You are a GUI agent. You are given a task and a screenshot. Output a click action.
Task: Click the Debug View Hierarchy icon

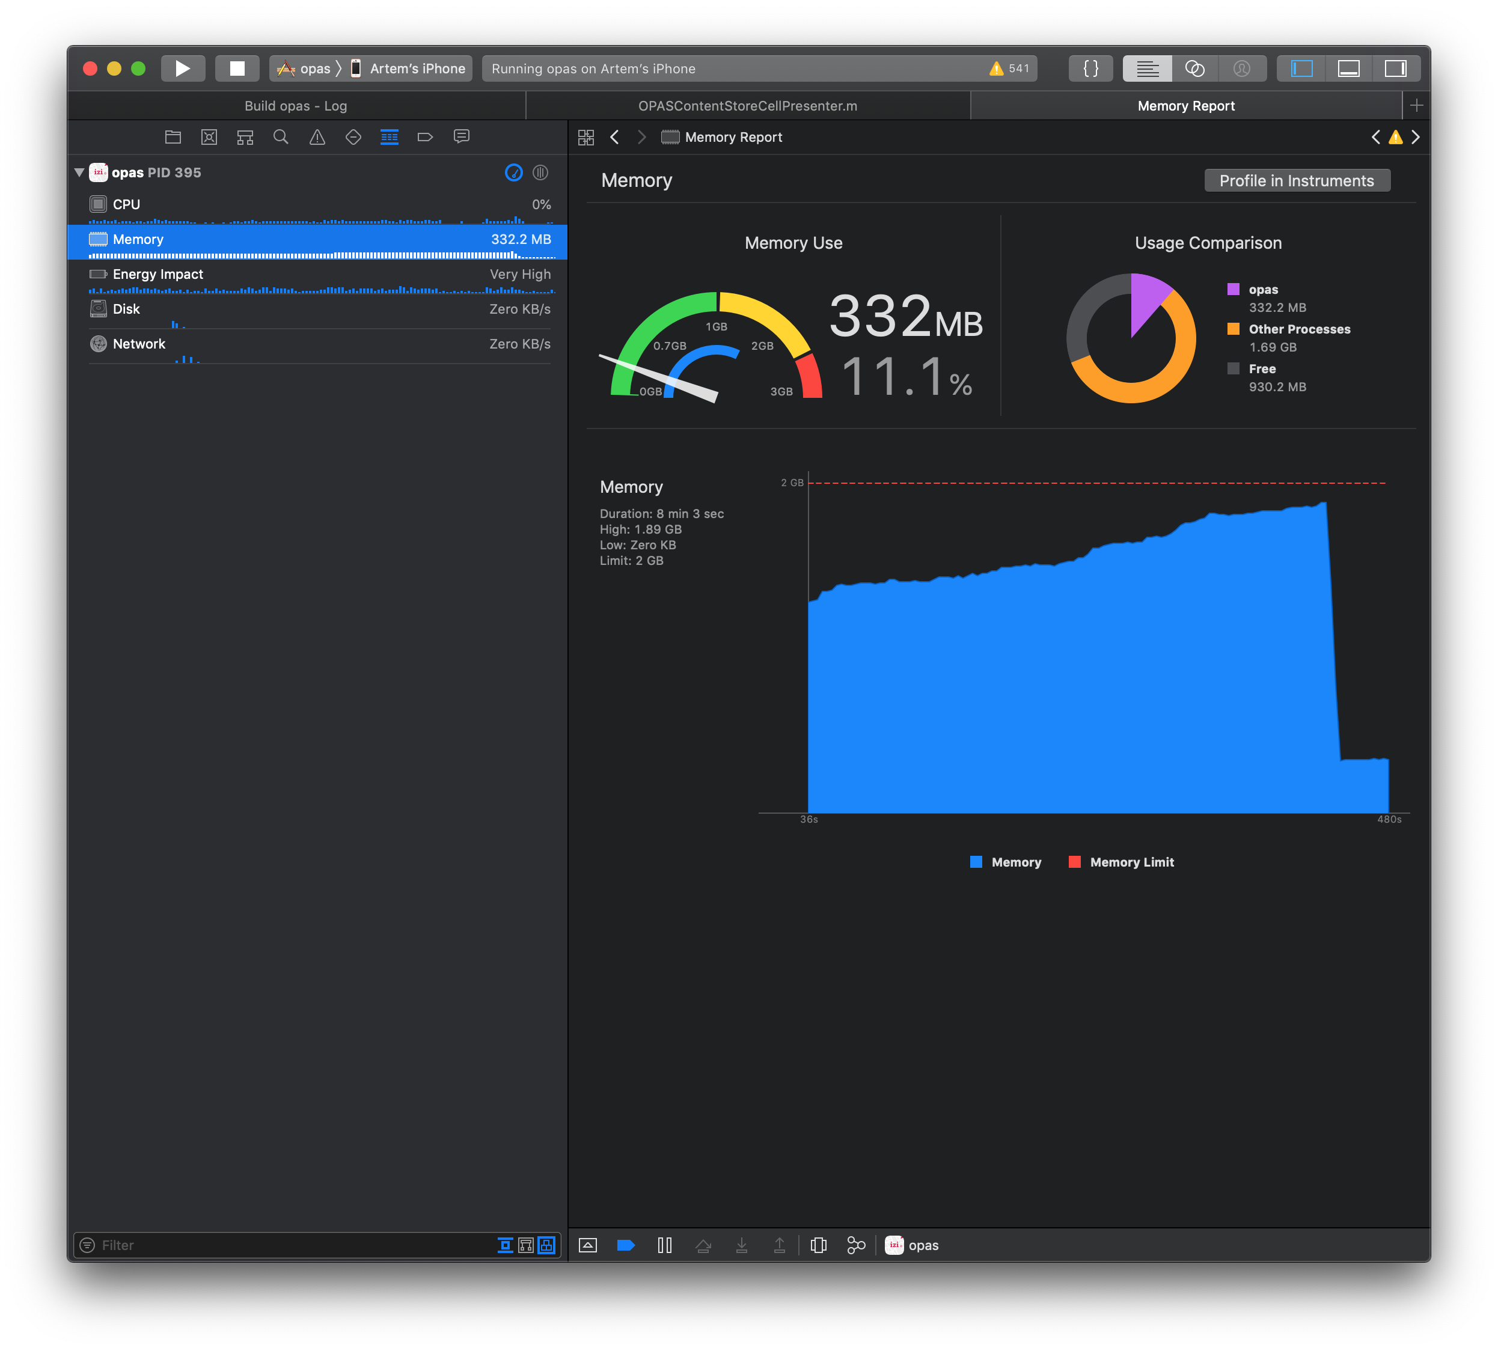coord(818,1245)
